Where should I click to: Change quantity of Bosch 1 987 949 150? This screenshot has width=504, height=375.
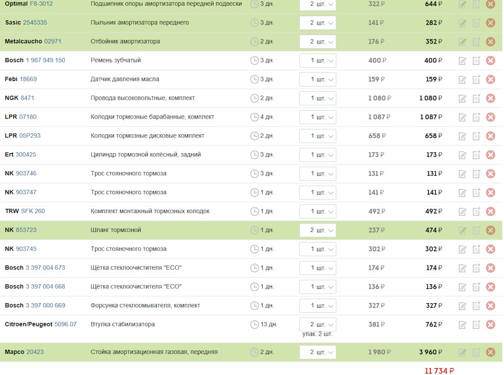click(x=318, y=60)
